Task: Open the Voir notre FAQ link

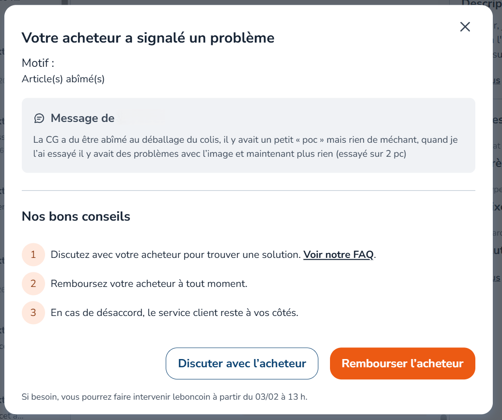Action: tap(338, 255)
